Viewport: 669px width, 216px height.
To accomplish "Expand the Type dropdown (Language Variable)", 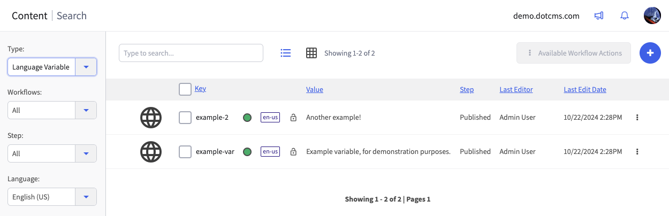I will pyautogui.click(x=86, y=67).
